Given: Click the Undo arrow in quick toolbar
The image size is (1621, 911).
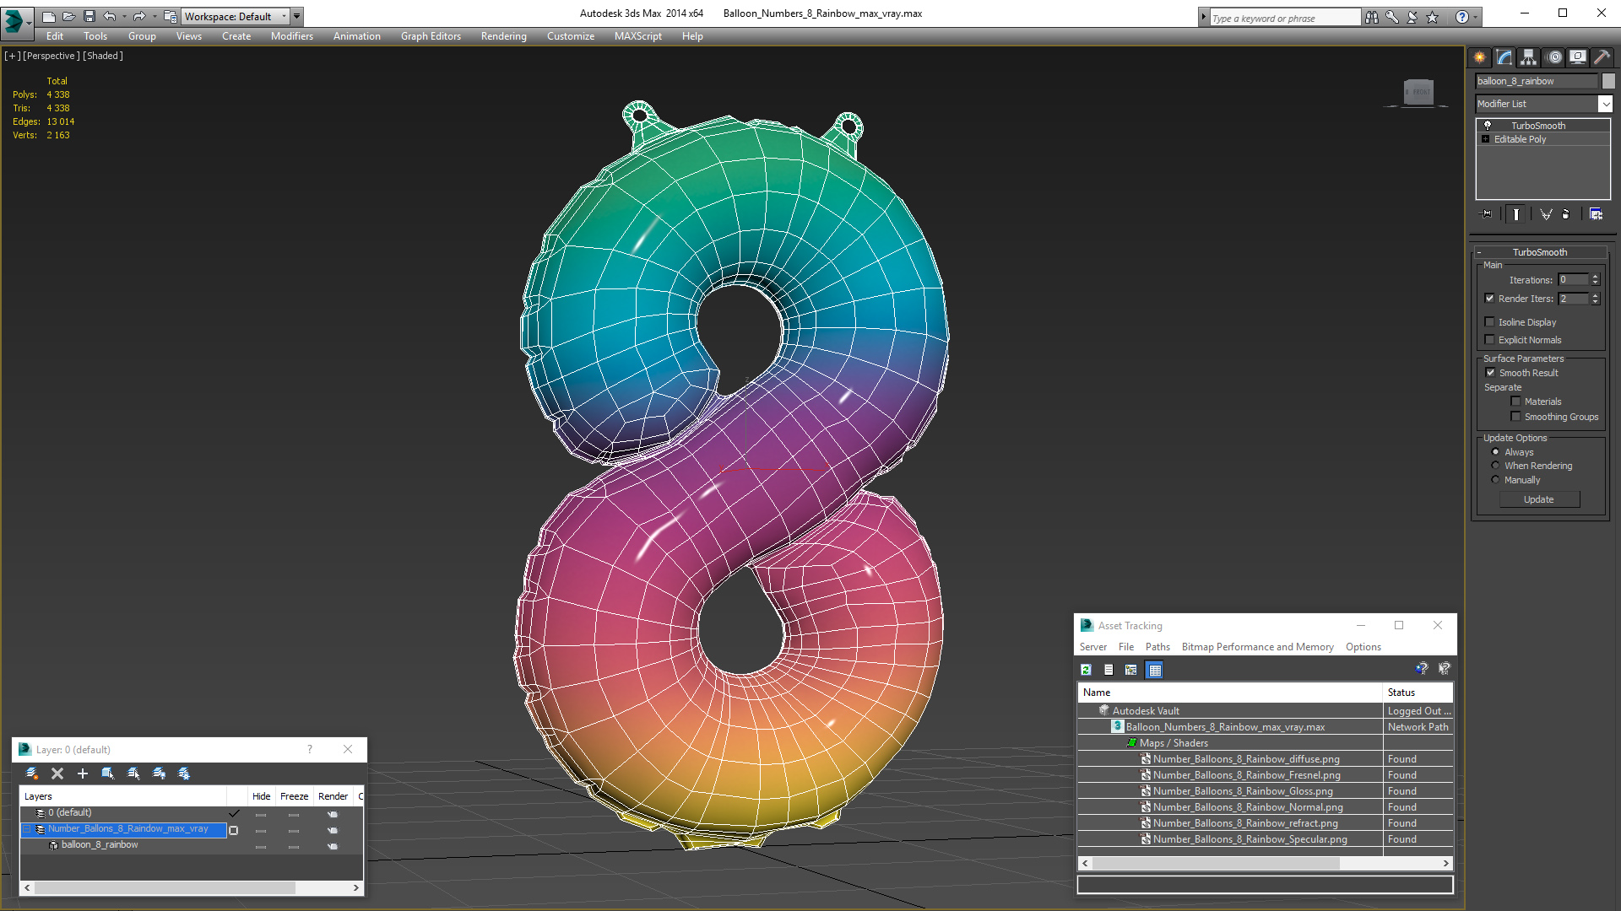Looking at the screenshot, I should pyautogui.click(x=110, y=16).
